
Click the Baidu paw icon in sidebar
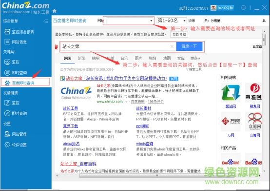[x=7, y=83]
